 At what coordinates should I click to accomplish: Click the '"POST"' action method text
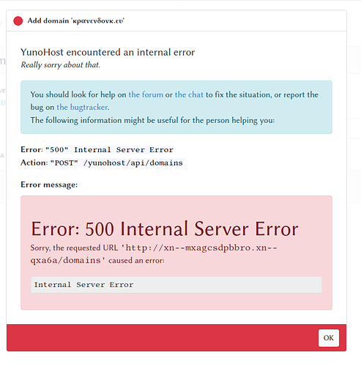point(64,163)
